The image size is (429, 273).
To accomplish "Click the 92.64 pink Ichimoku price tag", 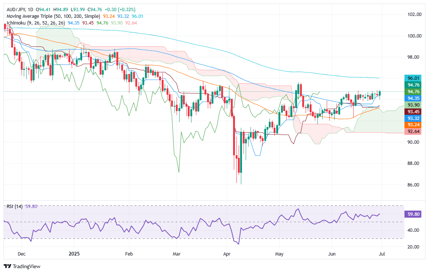I will point(413,131).
